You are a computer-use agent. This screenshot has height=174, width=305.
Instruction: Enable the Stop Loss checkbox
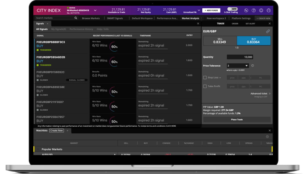pos(205,77)
